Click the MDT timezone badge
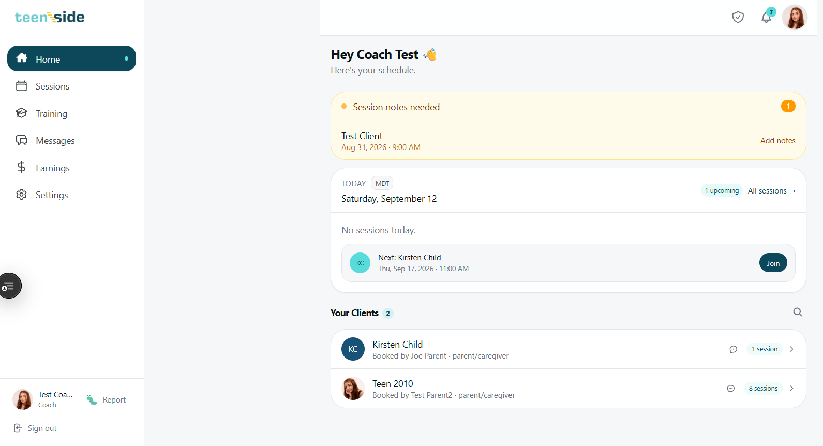Viewport: 823px width, 446px height. click(382, 183)
